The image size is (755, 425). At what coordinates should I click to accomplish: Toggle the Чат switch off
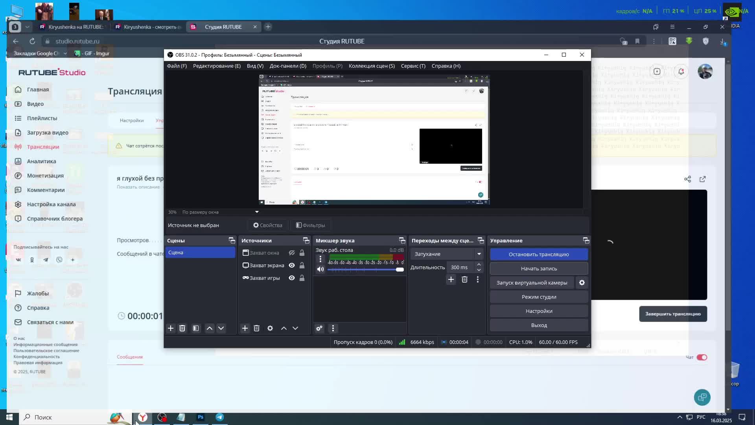[x=702, y=357]
